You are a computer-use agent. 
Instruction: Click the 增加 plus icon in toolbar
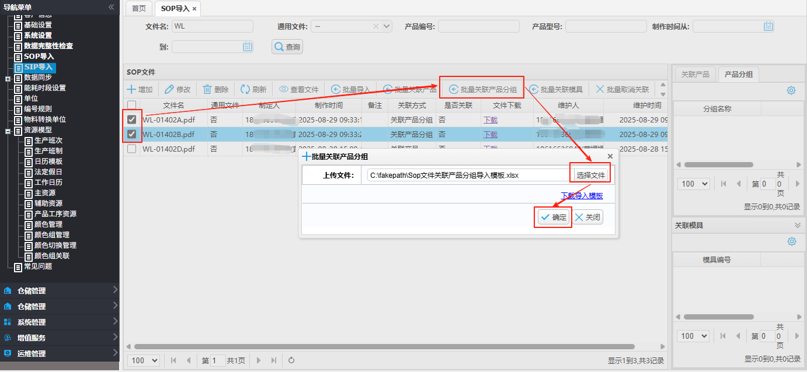[132, 89]
